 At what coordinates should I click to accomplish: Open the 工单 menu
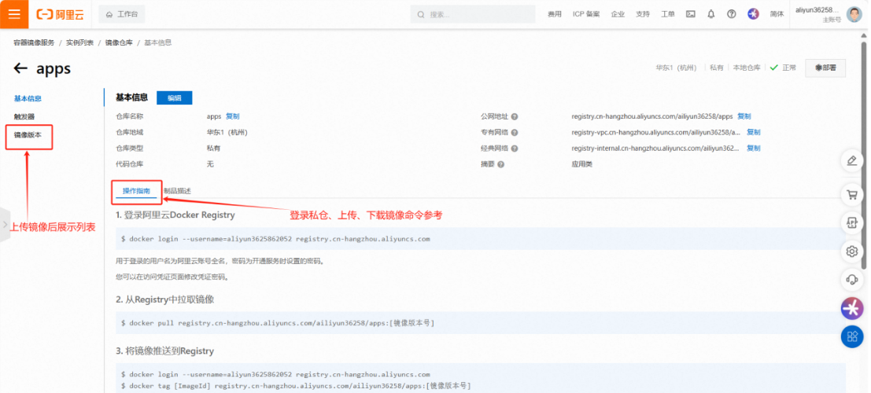coord(668,14)
